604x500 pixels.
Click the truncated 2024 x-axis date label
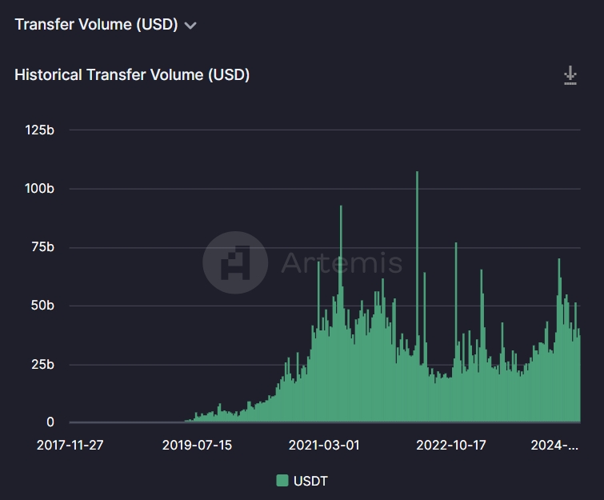click(x=554, y=446)
